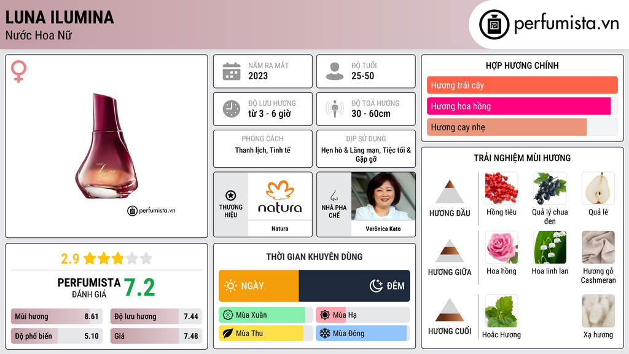This screenshot has width=629, height=354.
Task: Click the clock icon beside Độ lưu hương
Action: click(232, 109)
